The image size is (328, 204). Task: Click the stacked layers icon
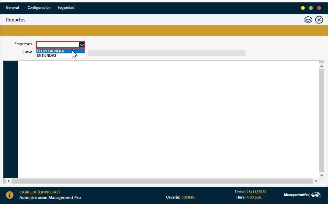(308, 20)
